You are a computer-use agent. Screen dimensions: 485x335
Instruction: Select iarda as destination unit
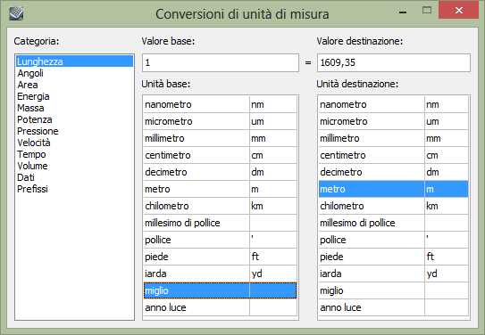[x=393, y=274]
